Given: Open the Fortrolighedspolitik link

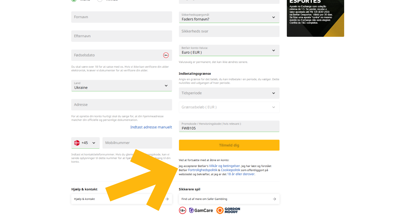Looking at the screenshot, I should coord(203,170).
